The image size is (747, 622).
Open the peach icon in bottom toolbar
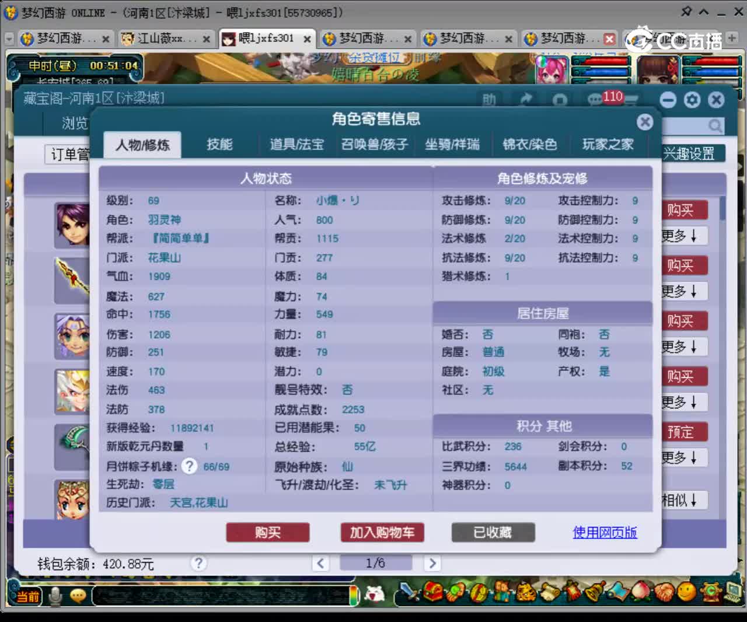(x=641, y=592)
